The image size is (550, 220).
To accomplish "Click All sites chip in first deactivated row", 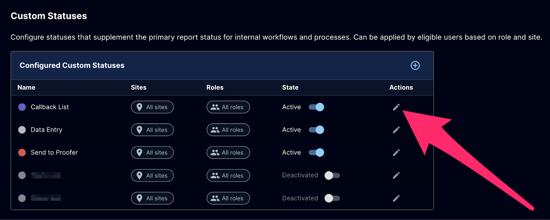I will pyautogui.click(x=152, y=175).
